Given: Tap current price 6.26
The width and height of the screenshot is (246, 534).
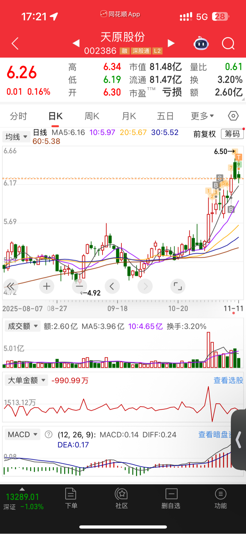Looking at the screenshot, I should pos(22,72).
